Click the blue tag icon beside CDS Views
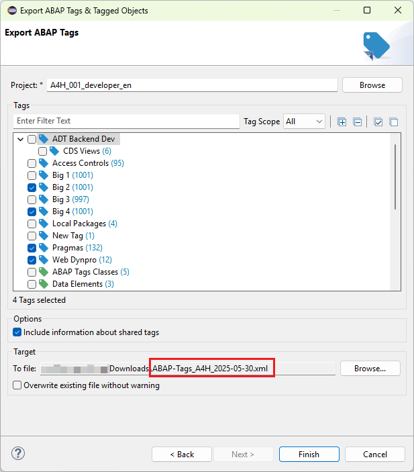This screenshot has height=472, width=414. [54, 151]
